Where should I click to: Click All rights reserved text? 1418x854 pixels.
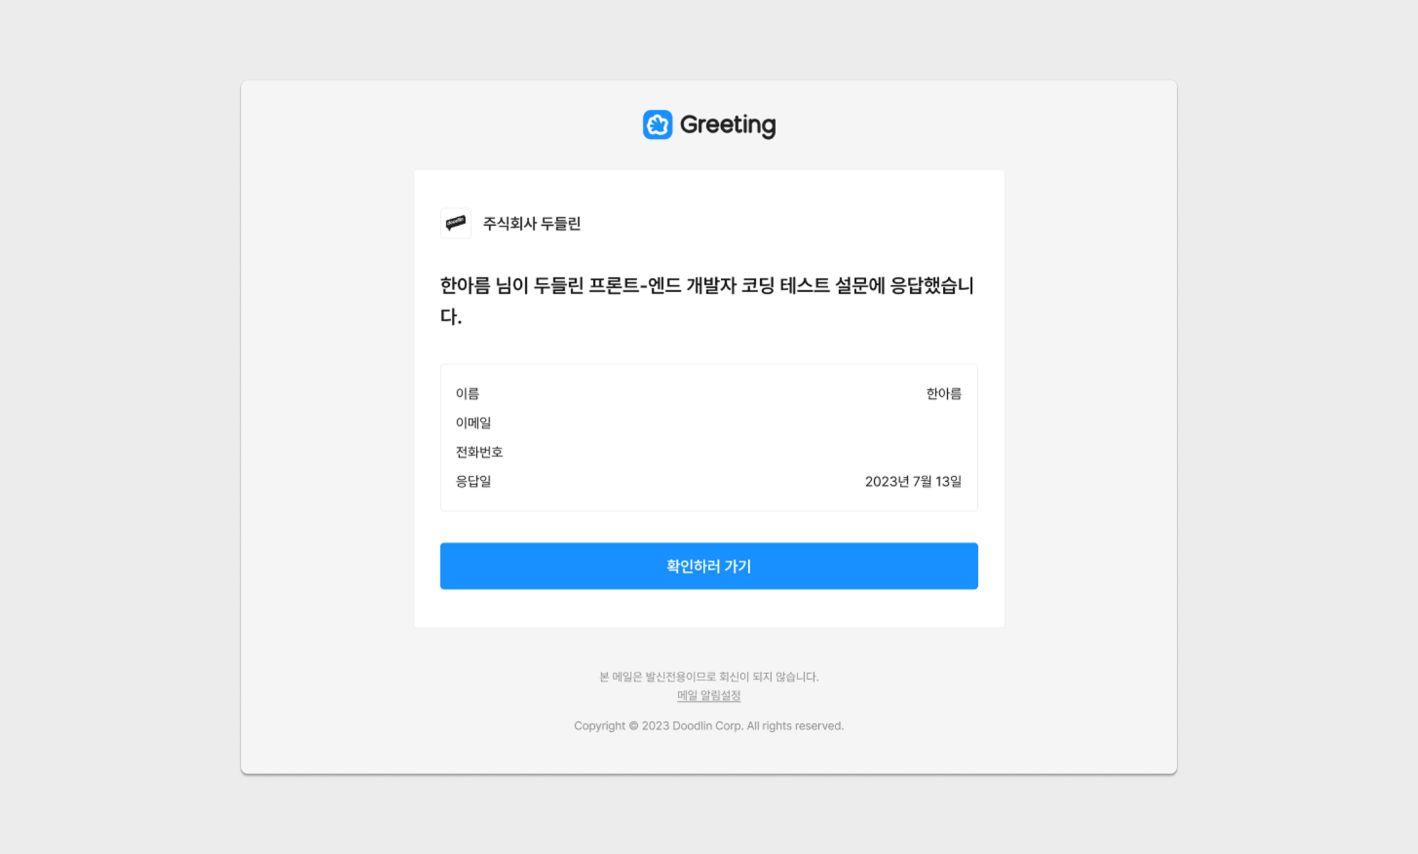pyautogui.click(x=794, y=726)
